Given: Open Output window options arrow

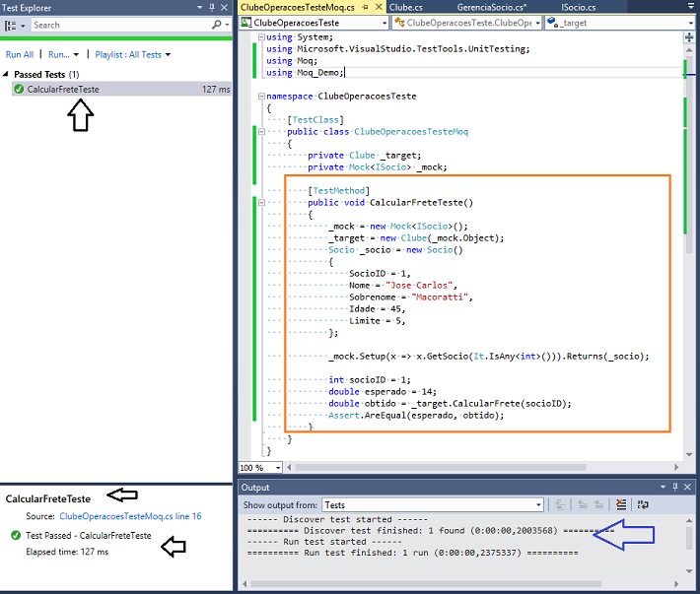Looking at the screenshot, I should [x=663, y=487].
